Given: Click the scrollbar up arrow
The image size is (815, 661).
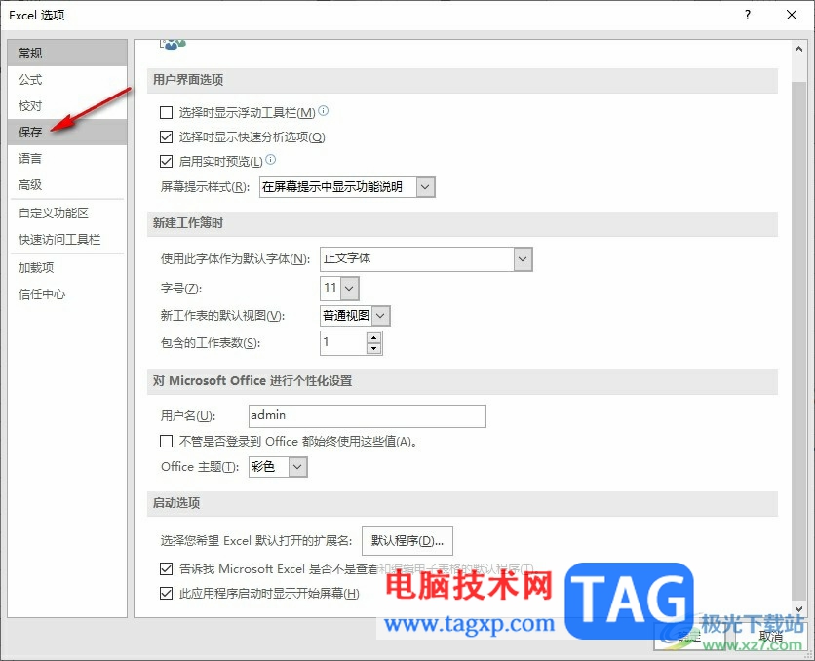Looking at the screenshot, I should click(798, 49).
